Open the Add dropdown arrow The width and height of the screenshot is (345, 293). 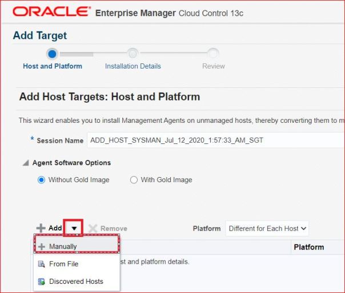pos(74,228)
